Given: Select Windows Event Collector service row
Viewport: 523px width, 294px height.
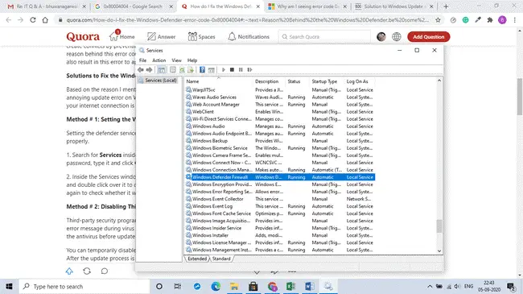Looking at the screenshot, I should point(280,199).
